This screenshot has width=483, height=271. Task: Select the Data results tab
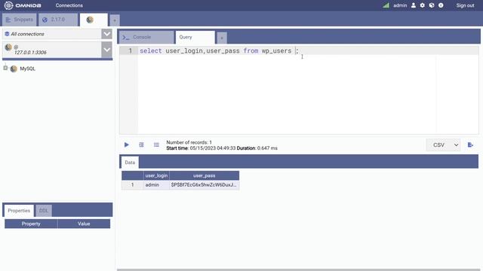coord(130,163)
